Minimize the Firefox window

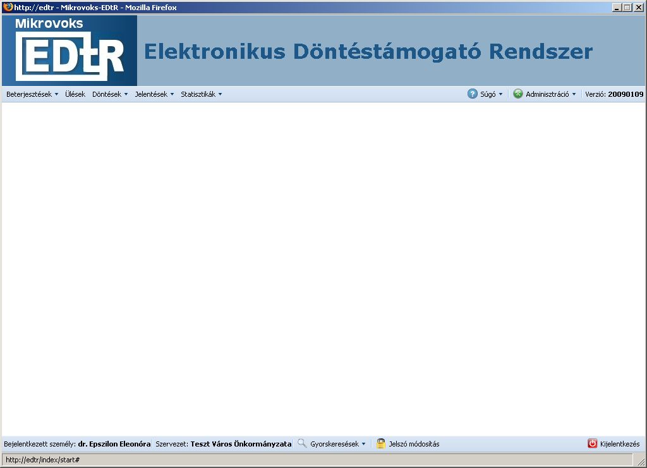[x=617, y=8]
